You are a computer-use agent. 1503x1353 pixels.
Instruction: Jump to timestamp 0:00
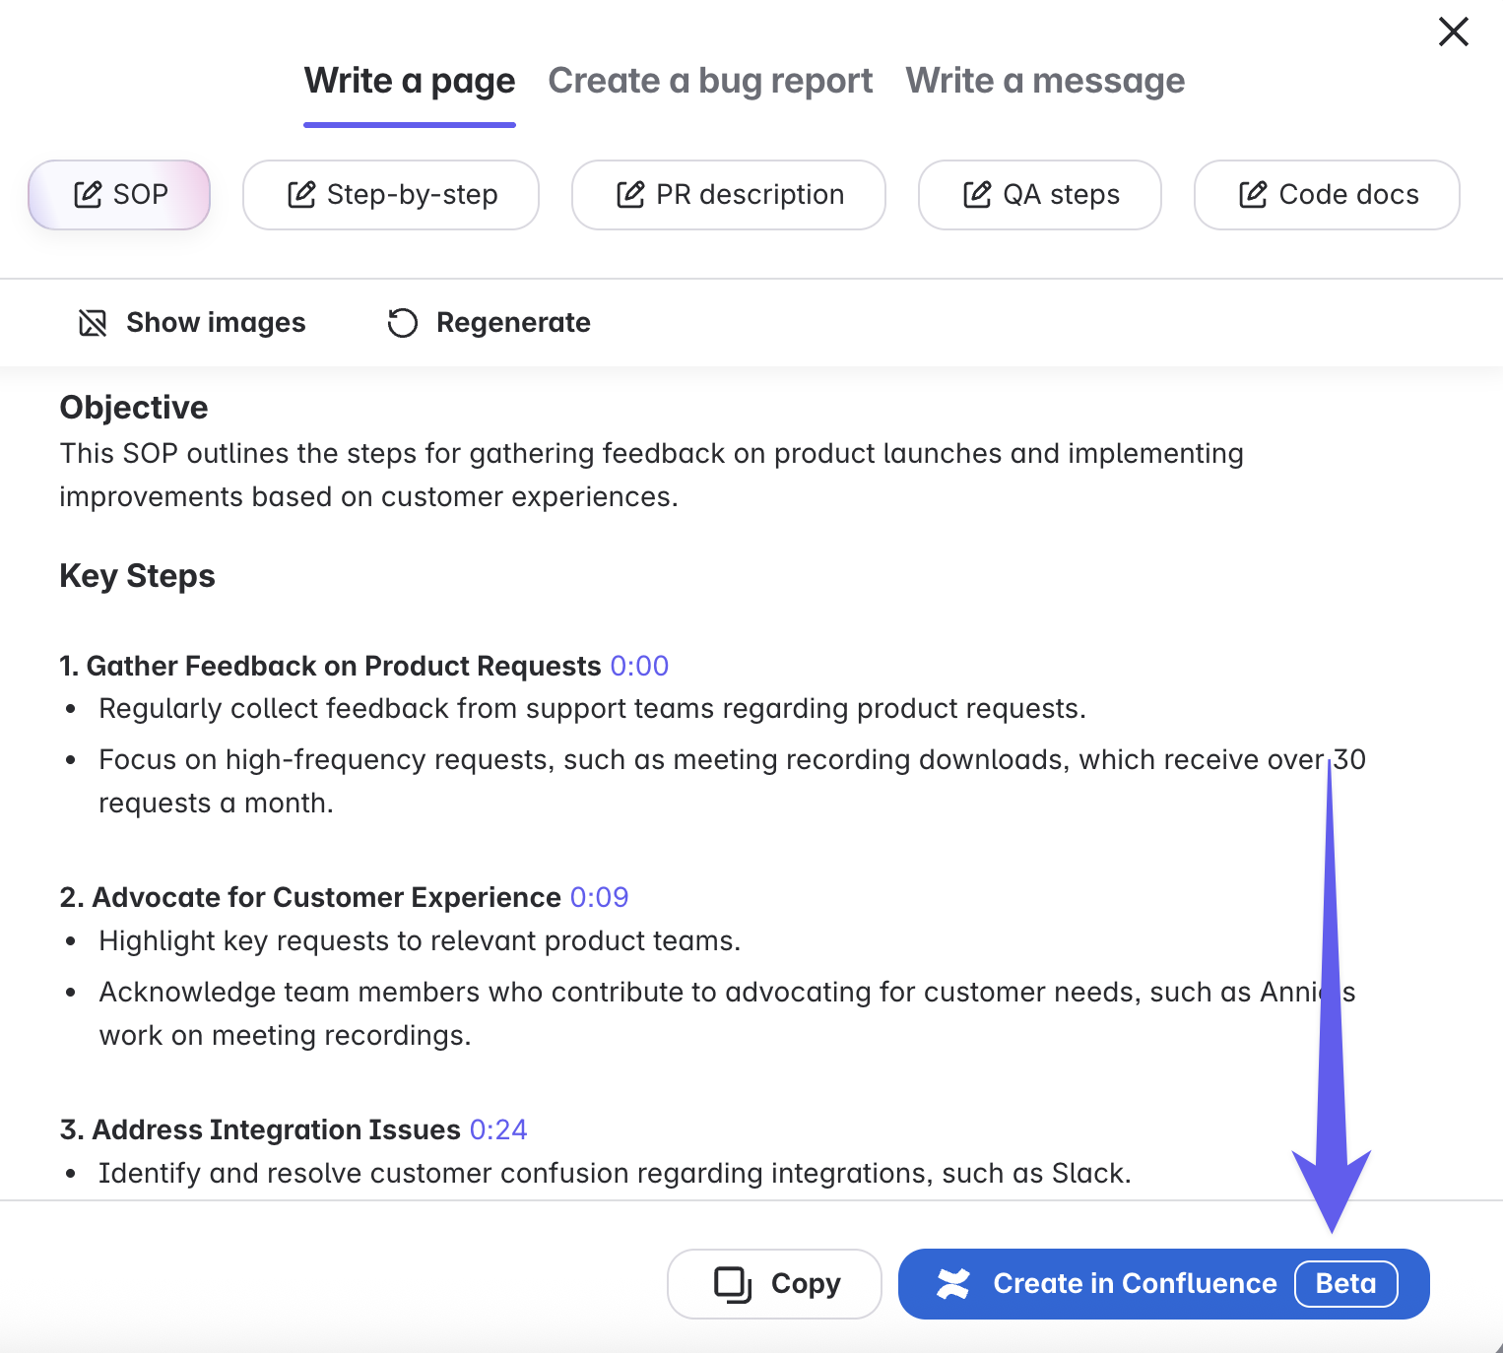(639, 667)
